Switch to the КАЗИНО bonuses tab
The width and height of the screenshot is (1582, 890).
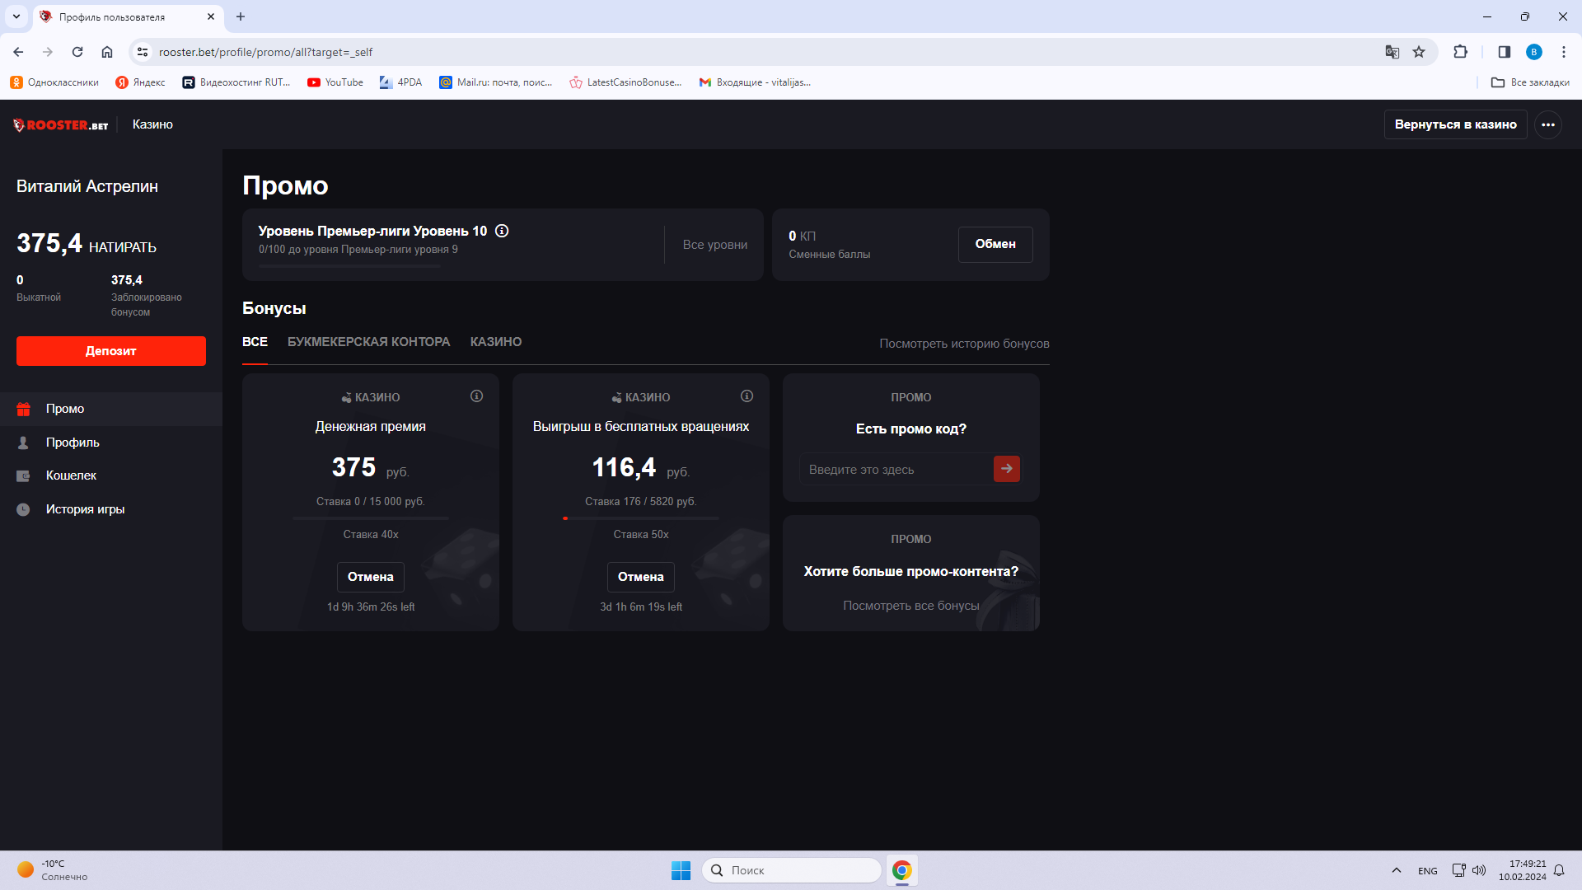(496, 342)
